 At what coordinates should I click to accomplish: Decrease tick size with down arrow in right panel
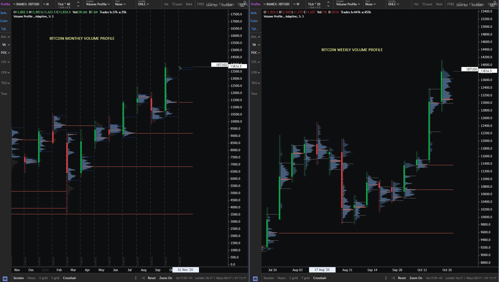[x=328, y=6]
